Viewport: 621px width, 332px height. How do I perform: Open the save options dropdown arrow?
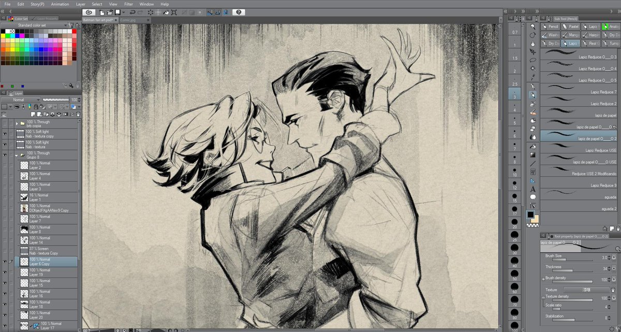tap(123, 11)
